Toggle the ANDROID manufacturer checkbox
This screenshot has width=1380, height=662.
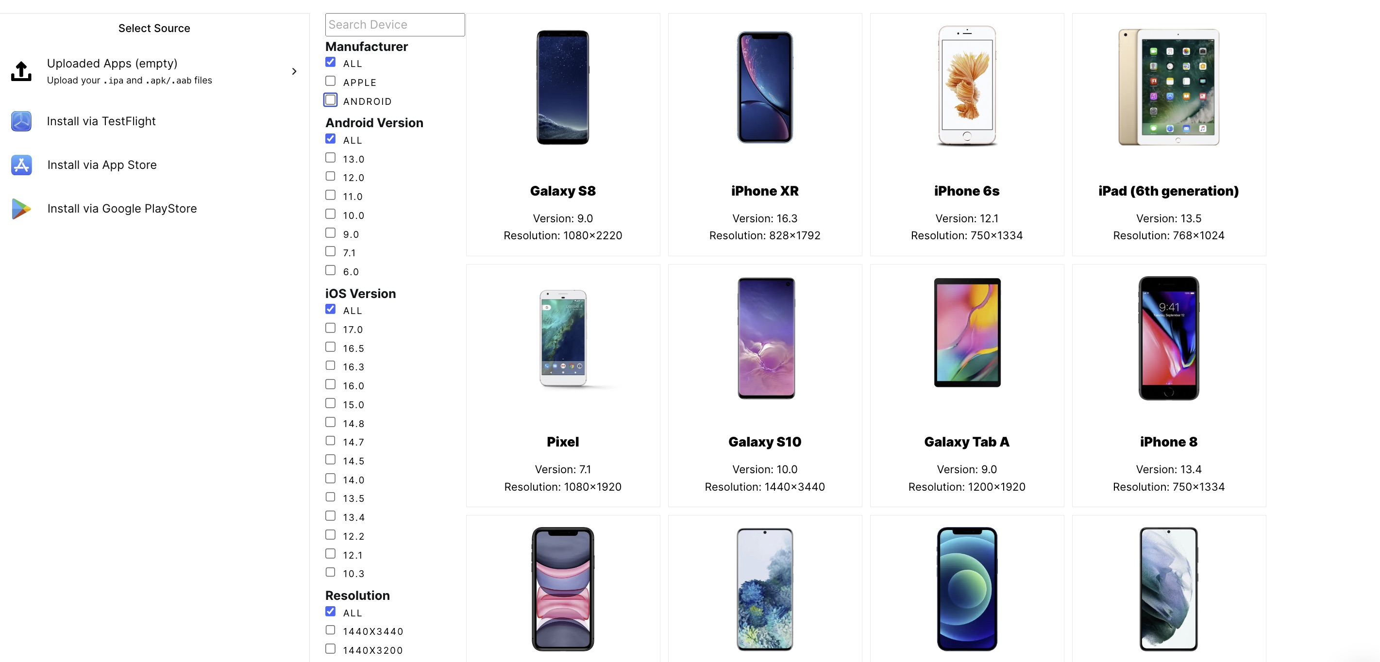pos(331,99)
